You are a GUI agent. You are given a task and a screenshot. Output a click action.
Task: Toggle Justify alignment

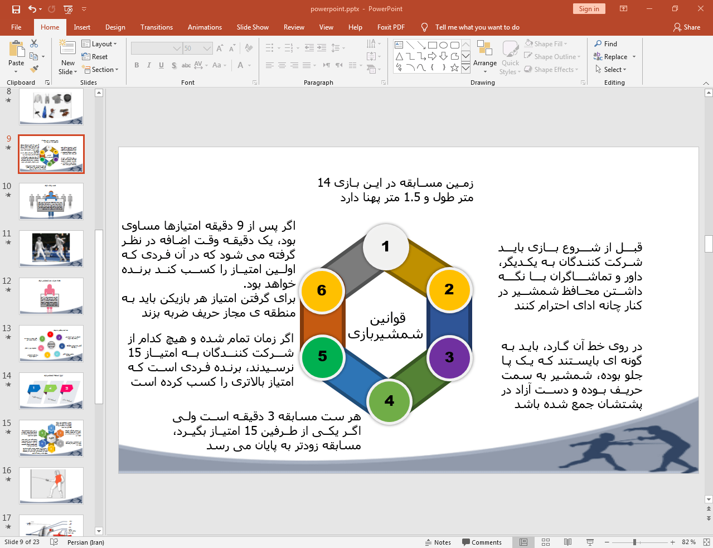[306, 65]
